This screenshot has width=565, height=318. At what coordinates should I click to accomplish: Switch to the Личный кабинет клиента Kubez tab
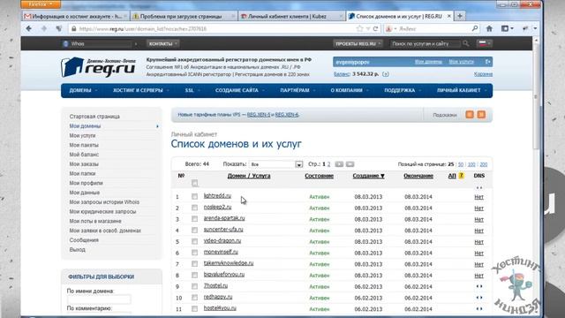(x=290, y=16)
